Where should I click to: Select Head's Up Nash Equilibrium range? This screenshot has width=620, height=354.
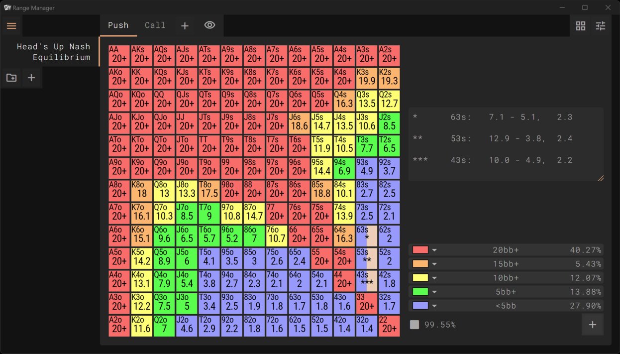pyautogui.click(x=53, y=52)
